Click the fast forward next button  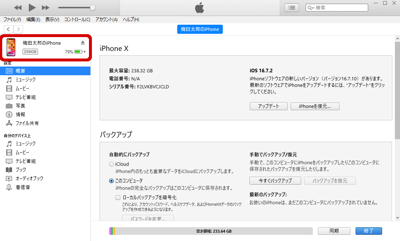46,8
